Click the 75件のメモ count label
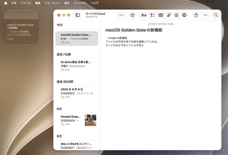Screen dimensions: 228x155 click(91, 17)
